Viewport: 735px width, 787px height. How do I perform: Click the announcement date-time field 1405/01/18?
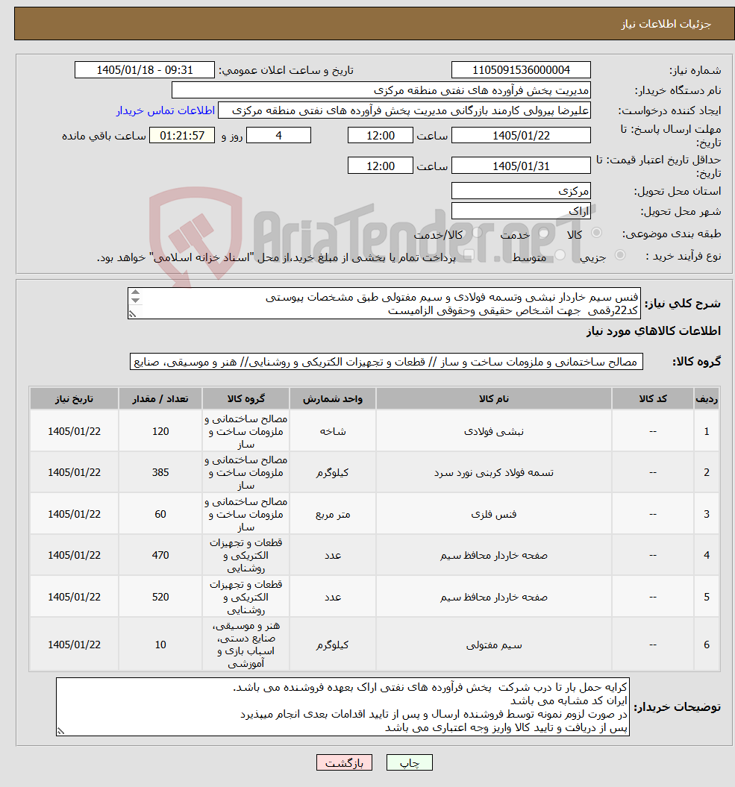[145, 70]
